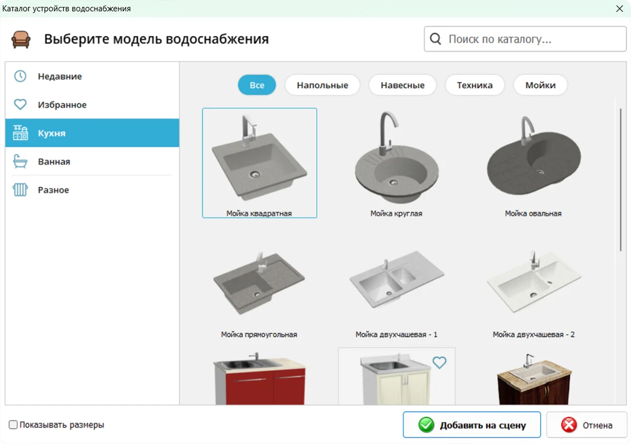
Task: Click the Мойка прямоугольная label
Action: [x=259, y=334]
